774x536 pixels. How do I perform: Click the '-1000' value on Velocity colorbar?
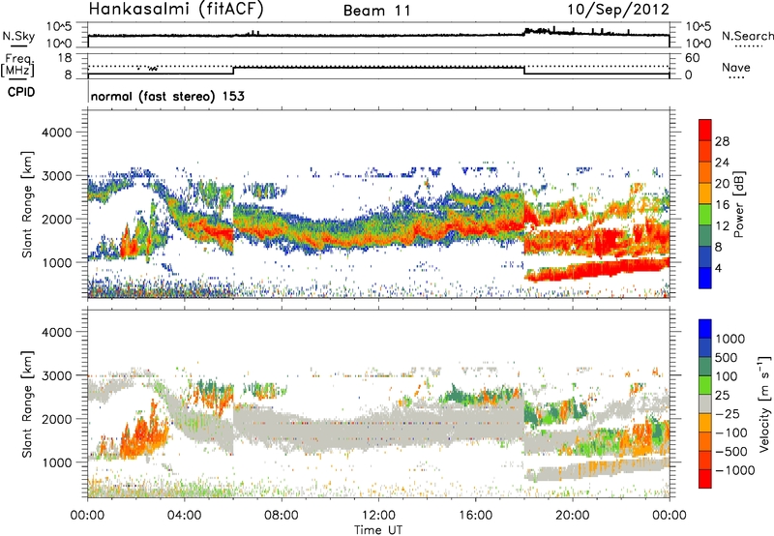[735, 470]
